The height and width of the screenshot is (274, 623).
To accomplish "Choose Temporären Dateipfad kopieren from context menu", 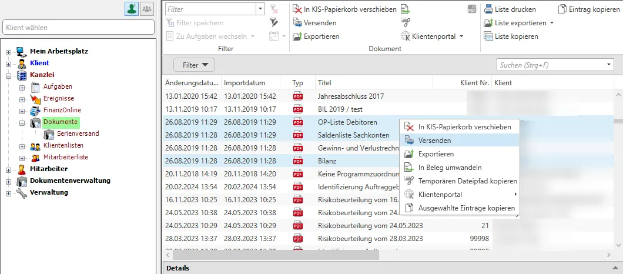I will pos(460,181).
